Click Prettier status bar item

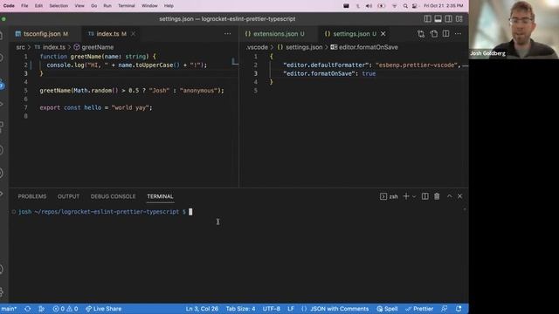coord(419,309)
